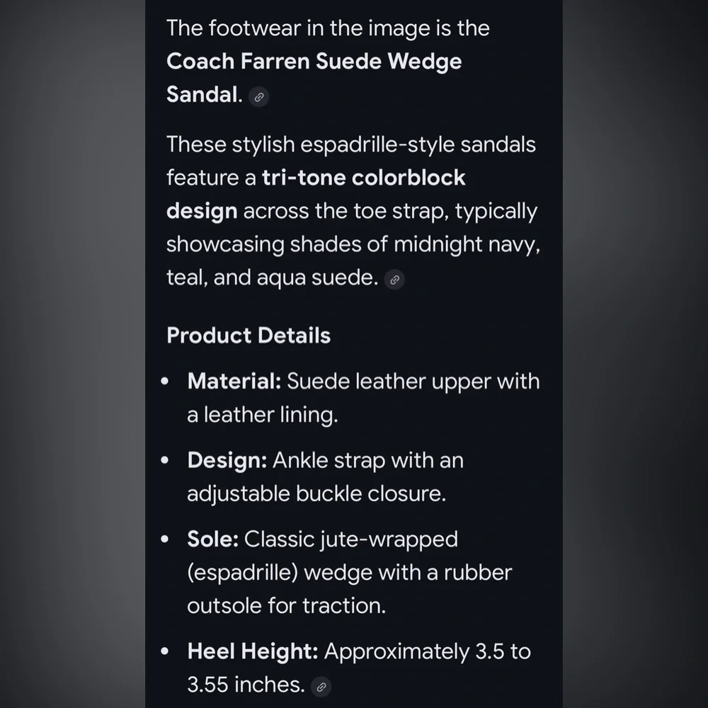Image resolution: width=708 pixels, height=708 pixels.
Task: Click the bold "Coach Farren Suede Wedge" product name
Action: (x=314, y=62)
